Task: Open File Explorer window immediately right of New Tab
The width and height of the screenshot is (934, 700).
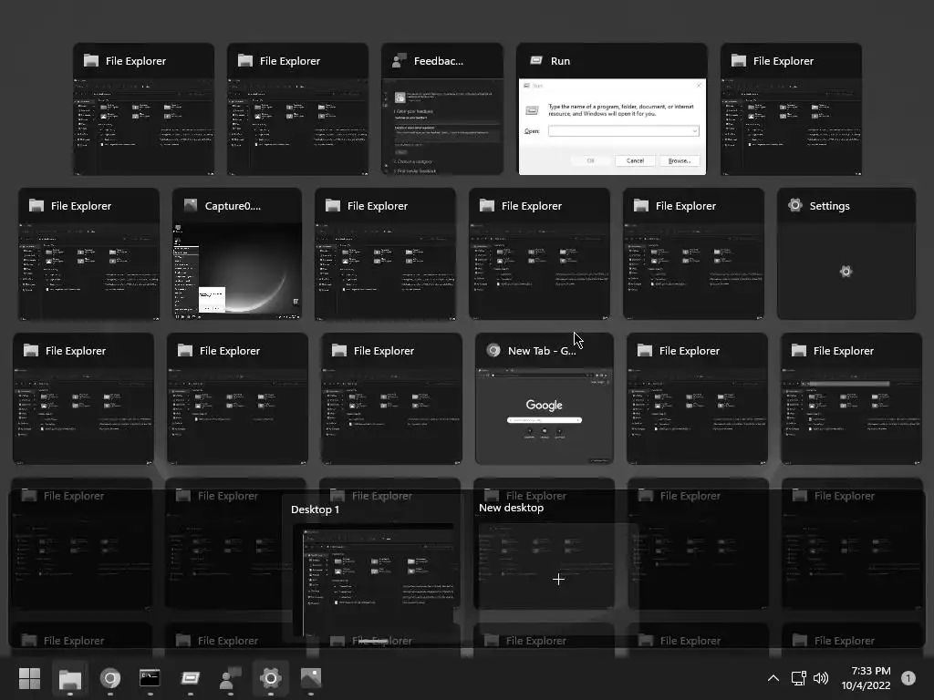Action: (x=697, y=399)
